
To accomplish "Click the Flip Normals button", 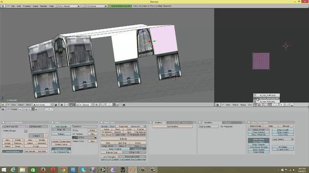I will tap(140, 132).
